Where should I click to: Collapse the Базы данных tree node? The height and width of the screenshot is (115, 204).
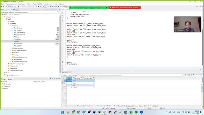click(x=3, y=17)
